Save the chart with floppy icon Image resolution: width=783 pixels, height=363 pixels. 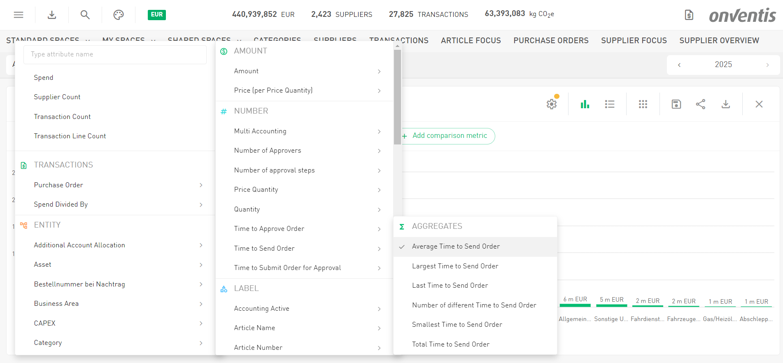point(676,104)
